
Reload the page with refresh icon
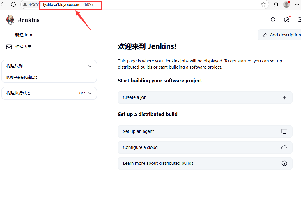[x=13, y=4]
